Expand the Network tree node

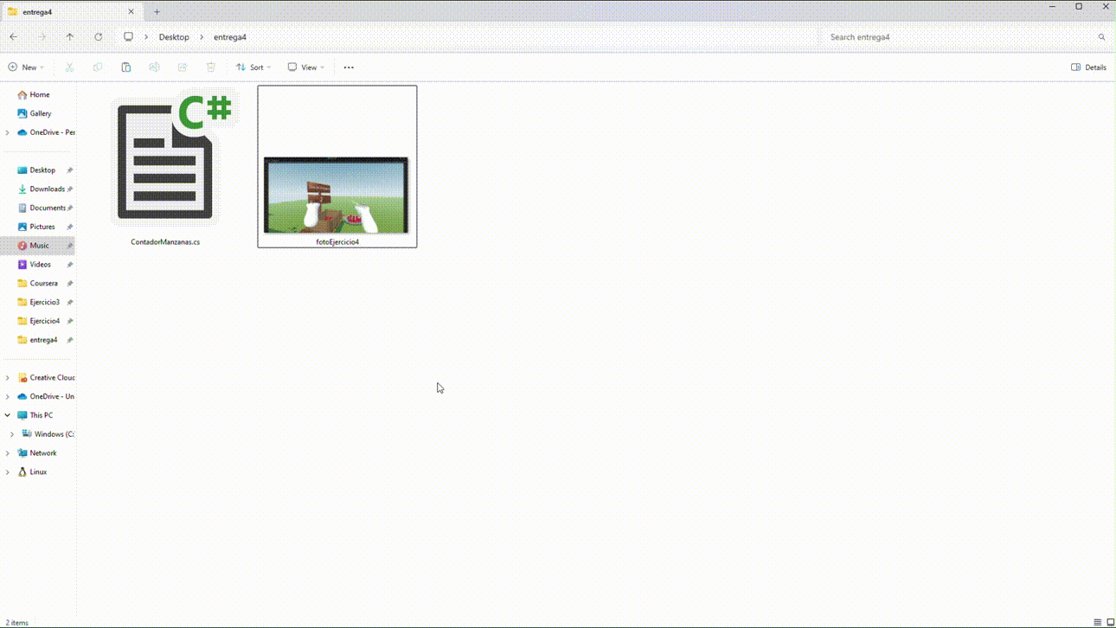8,453
